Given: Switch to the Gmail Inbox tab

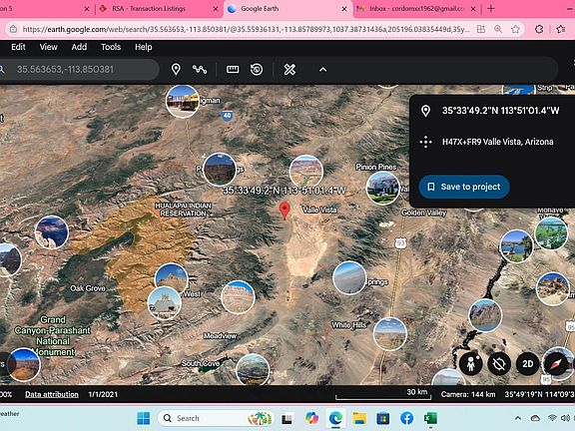Looking at the screenshot, I should point(416,8).
